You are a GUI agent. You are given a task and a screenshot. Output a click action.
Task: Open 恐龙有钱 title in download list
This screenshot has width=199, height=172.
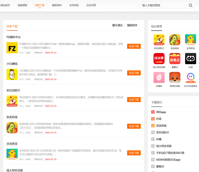pyautogui.click(x=12, y=117)
